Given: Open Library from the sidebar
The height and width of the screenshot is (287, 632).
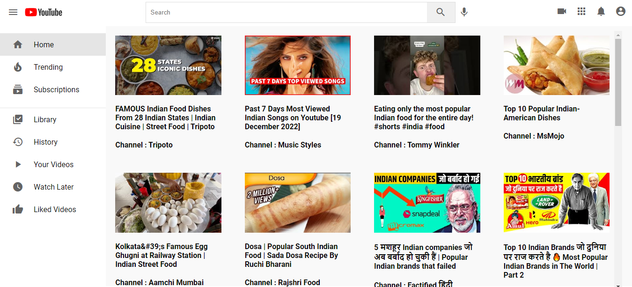Looking at the screenshot, I should point(53,119).
